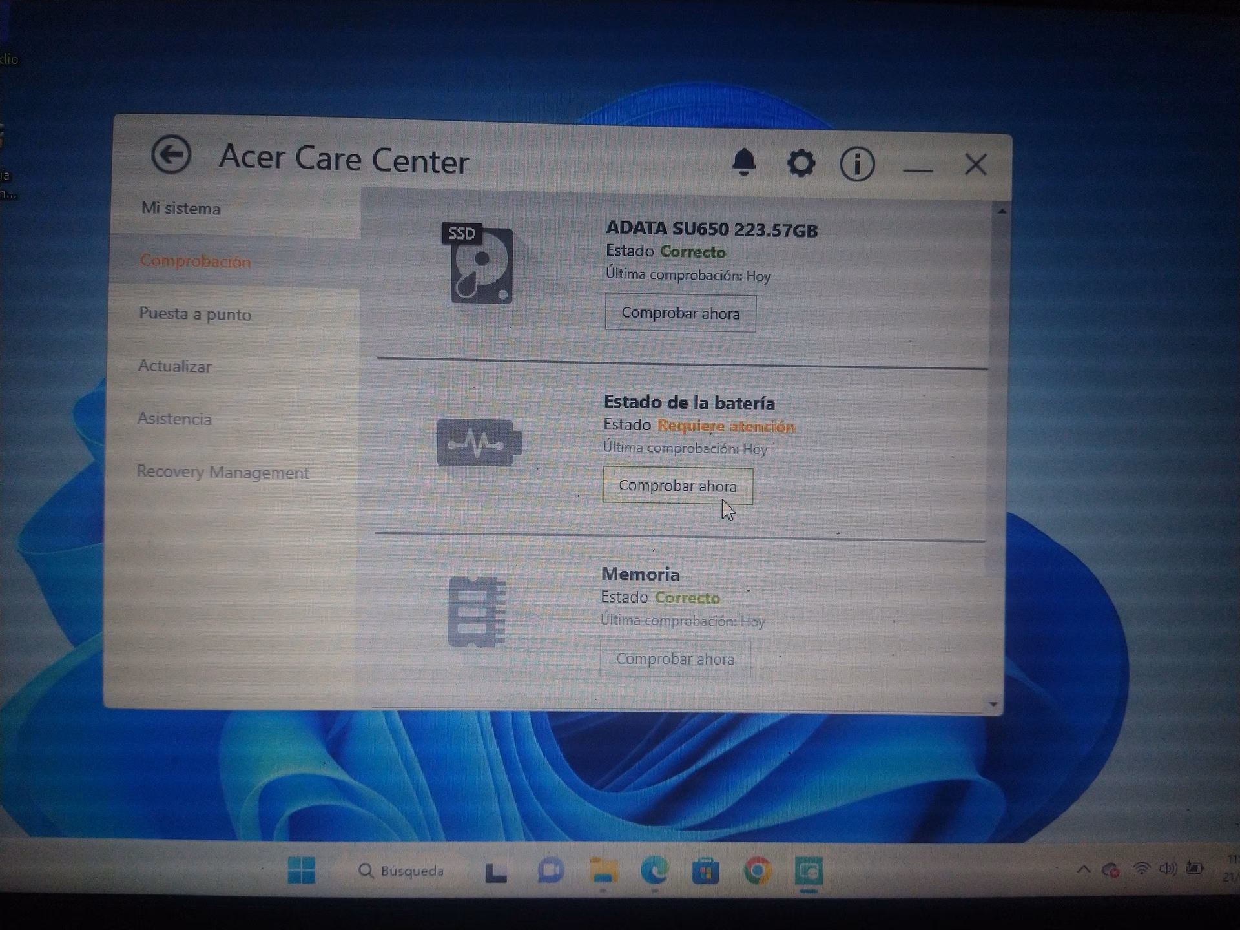The width and height of the screenshot is (1240, 930).
Task: Open the Chat app on taskbar
Action: (x=550, y=871)
